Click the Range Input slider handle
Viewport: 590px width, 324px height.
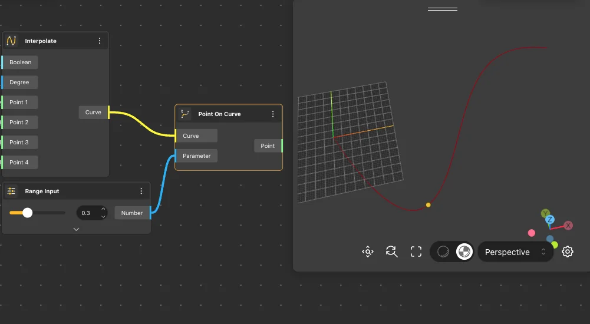[x=27, y=213]
